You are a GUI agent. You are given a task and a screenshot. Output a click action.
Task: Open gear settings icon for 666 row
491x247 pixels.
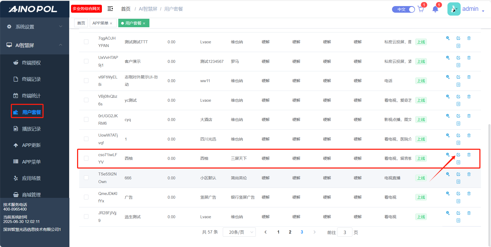pos(448,174)
